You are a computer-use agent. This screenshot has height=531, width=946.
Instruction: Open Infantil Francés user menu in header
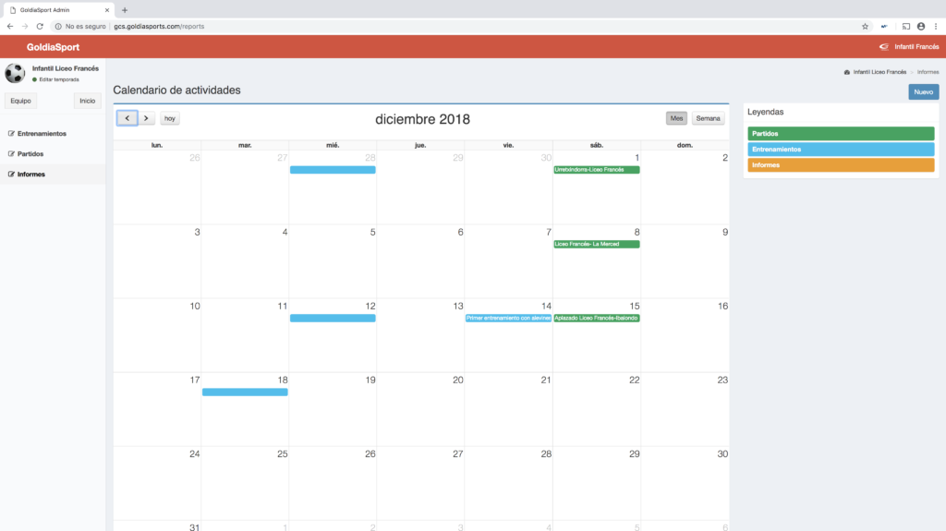pyautogui.click(x=916, y=47)
